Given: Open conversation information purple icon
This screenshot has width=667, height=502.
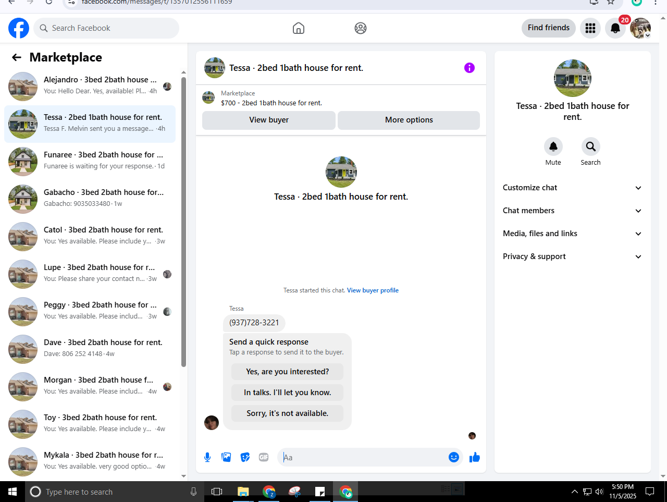Looking at the screenshot, I should (470, 68).
